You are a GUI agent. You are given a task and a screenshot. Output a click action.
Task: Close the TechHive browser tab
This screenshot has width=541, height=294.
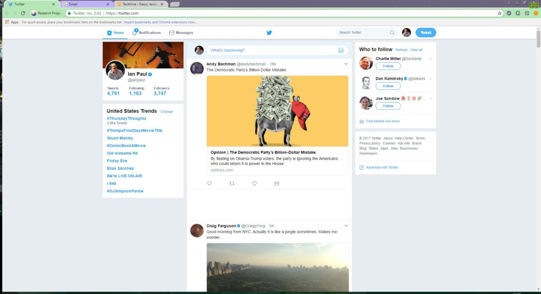pyautogui.click(x=161, y=4)
